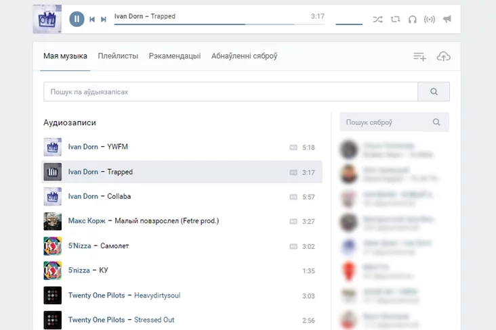
Task: Click upload audio cloud icon
Action: (444, 57)
